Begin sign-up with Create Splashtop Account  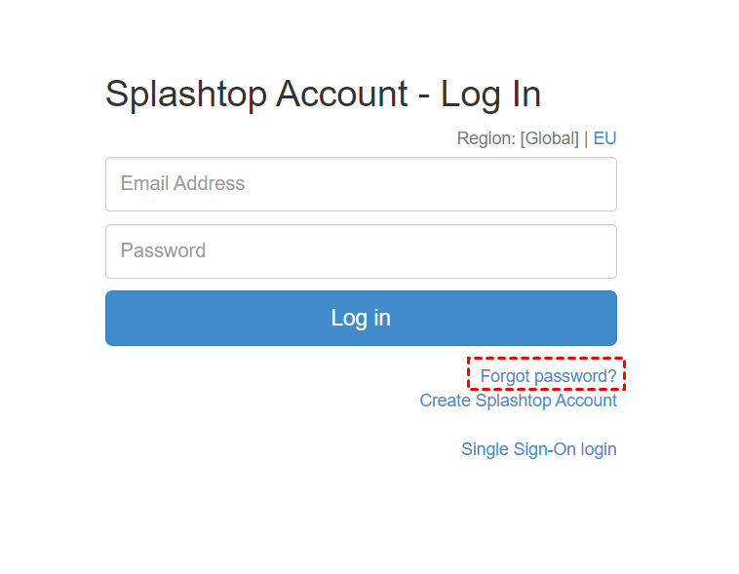(x=518, y=401)
